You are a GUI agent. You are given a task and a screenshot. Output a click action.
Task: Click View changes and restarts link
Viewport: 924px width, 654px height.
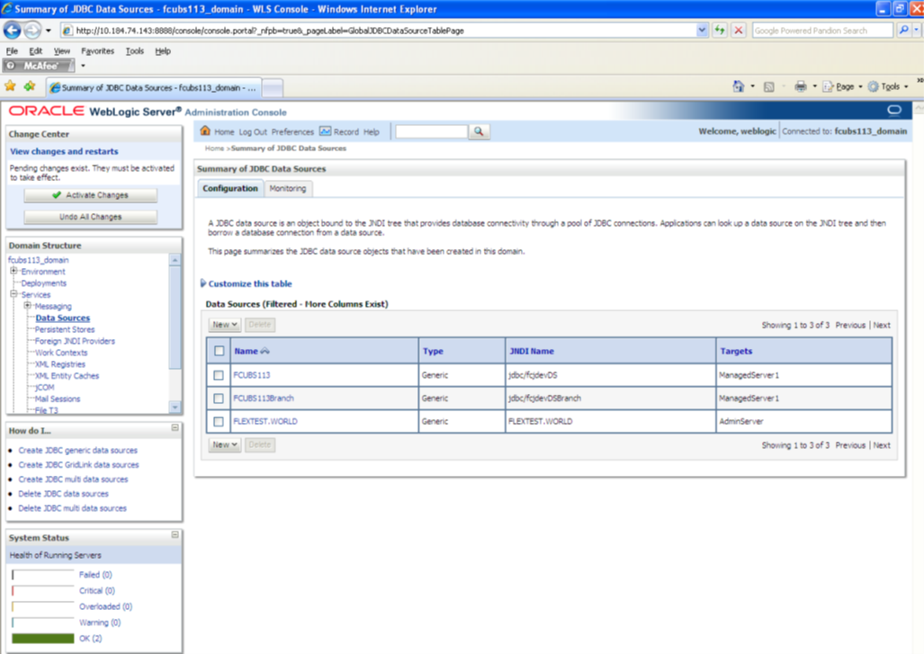click(64, 151)
